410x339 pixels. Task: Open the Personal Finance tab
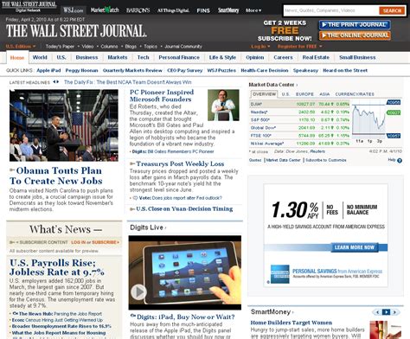(x=179, y=57)
